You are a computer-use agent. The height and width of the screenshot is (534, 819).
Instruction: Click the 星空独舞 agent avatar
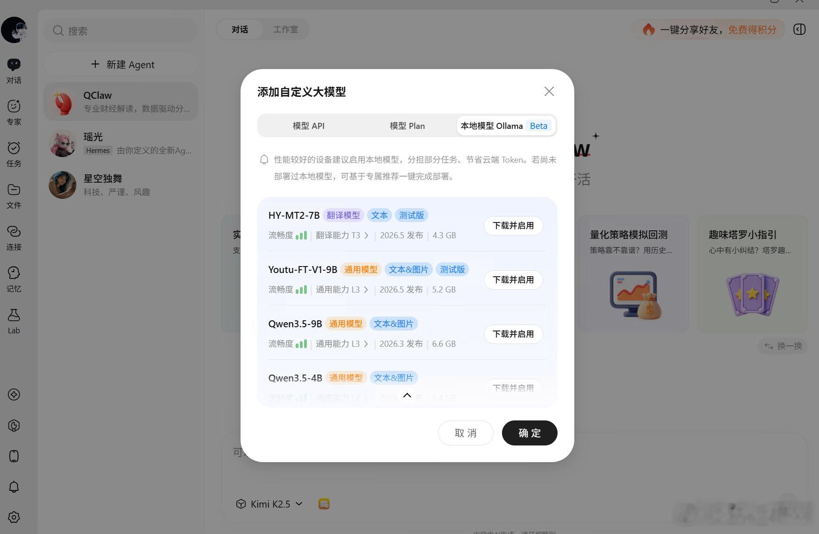pos(63,185)
